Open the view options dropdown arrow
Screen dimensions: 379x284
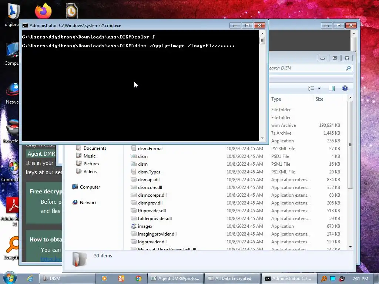click(319, 88)
